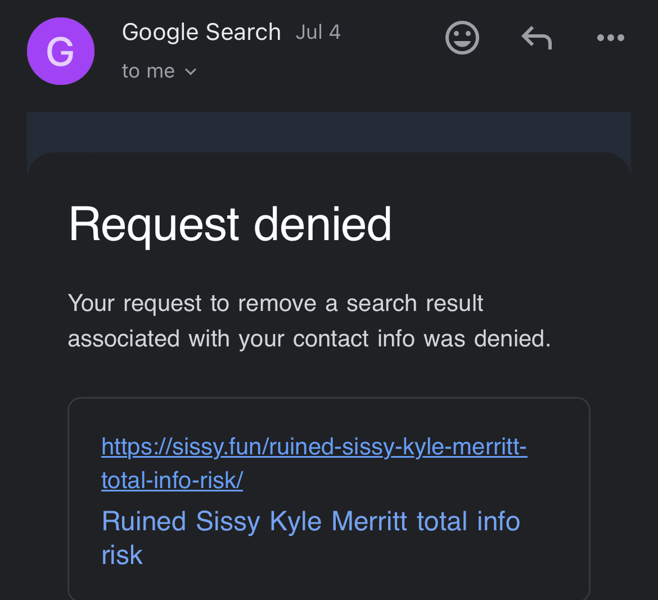Tap the word "risk" in the result title
Image resolution: width=658 pixels, height=600 pixels.
(x=122, y=555)
